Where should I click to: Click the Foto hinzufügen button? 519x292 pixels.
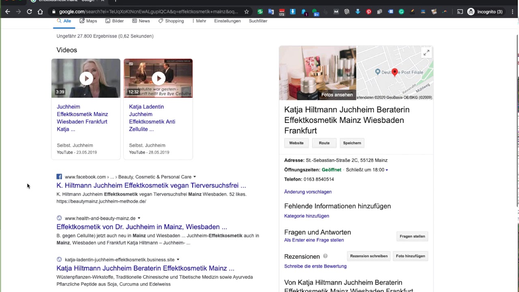point(410,256)
